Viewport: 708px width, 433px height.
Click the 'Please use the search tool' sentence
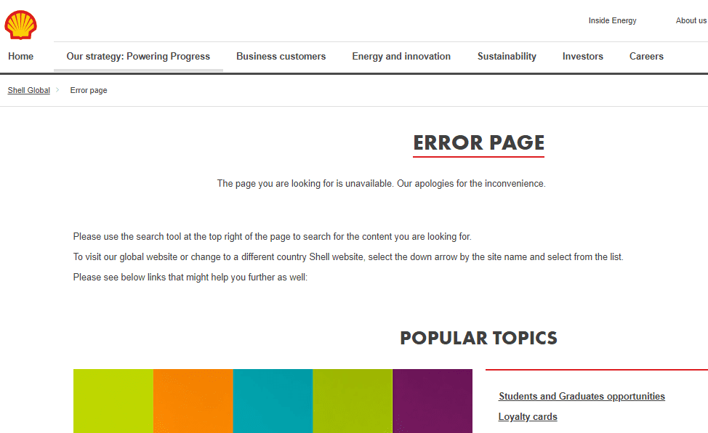click(x=273, y=237)
